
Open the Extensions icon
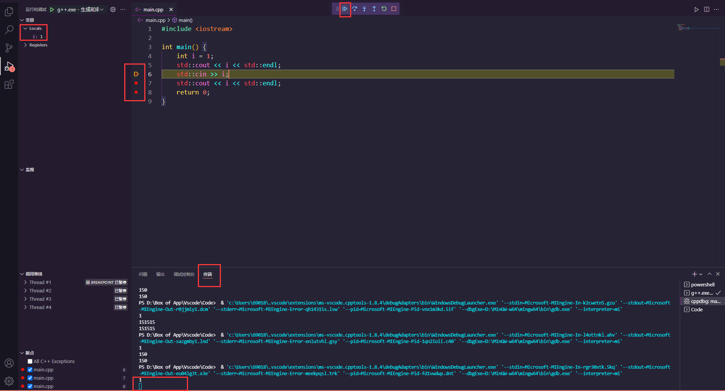[9, 84]
